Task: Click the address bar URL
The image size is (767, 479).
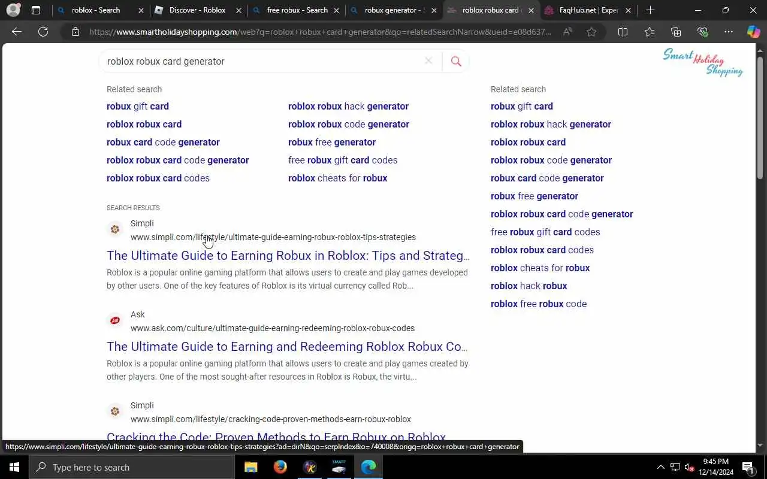Action: coord(320,32)
